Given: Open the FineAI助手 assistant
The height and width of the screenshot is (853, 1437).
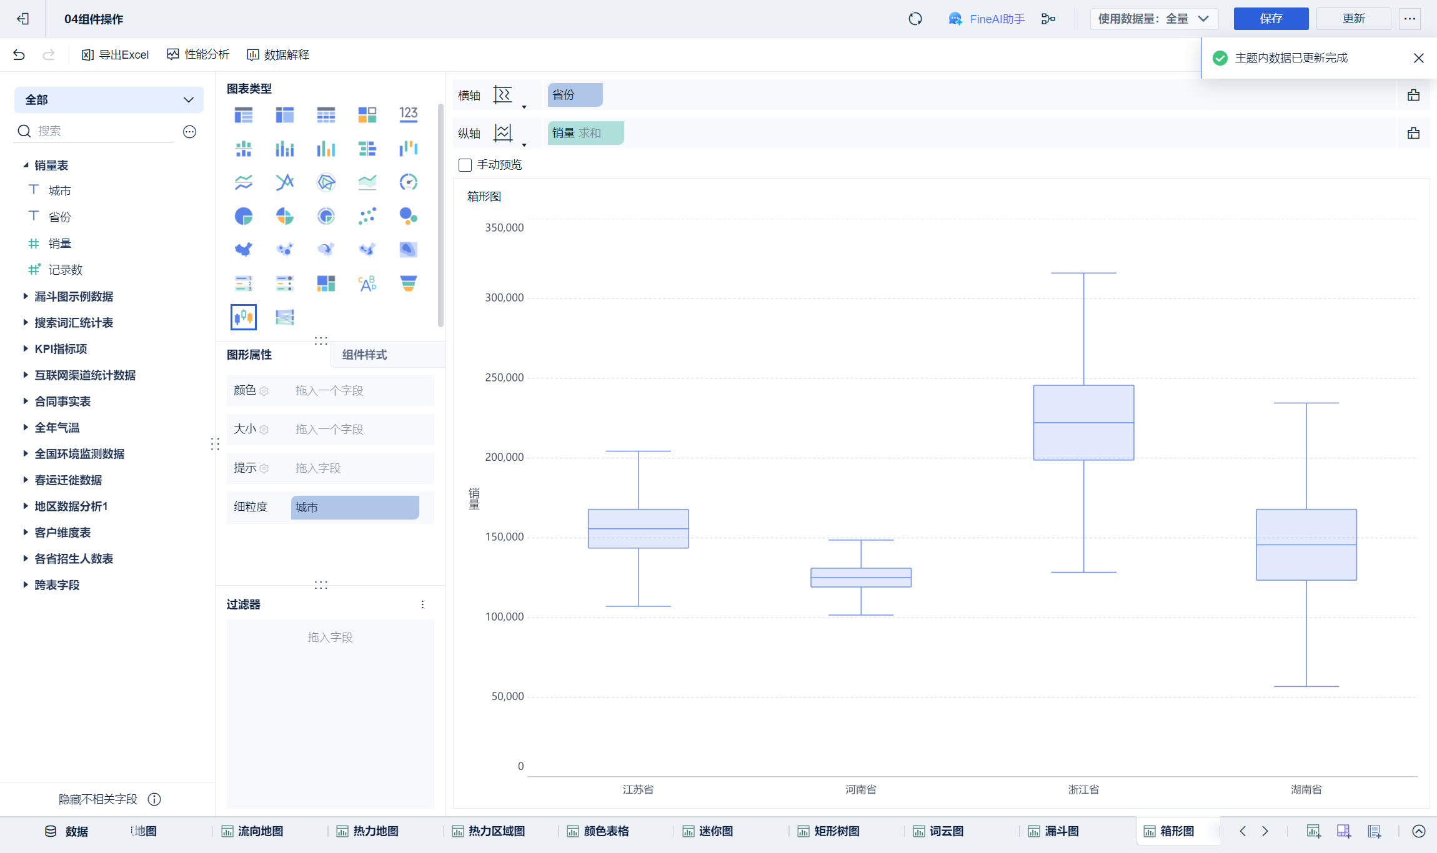Looking at the screenshot, I should pyautogui.click(x=987, y=19).
